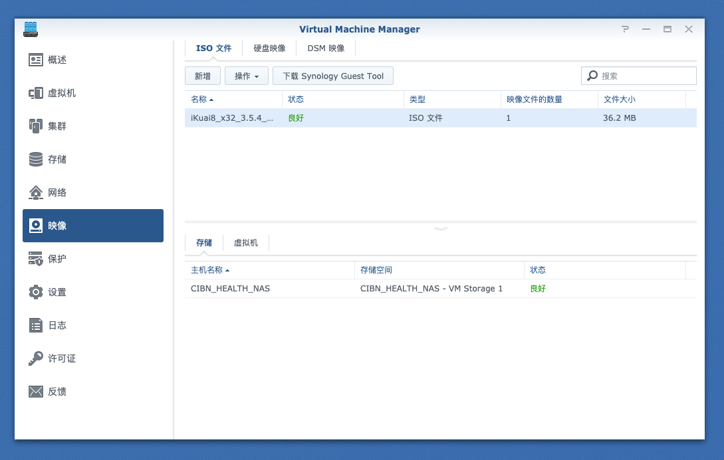724x460 pixels.
Task: Sort by the 映像文件的数量 column header
Action: click(549, 100)
